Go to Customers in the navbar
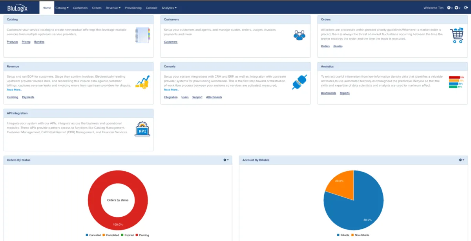 (80, 8)
